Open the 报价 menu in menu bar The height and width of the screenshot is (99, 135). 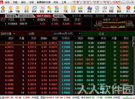23,2
